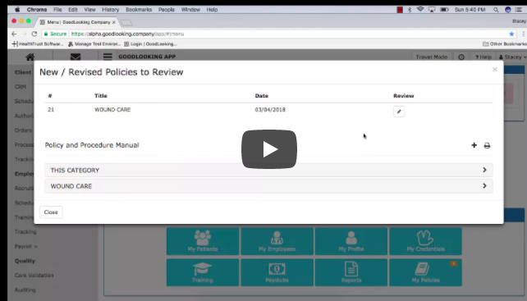Click the Close button in dialog
The height and width of the screenshot is (301, 527).
click(x=51, y=212)
